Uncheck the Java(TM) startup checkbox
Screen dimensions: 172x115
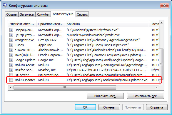tap(11, 55)
